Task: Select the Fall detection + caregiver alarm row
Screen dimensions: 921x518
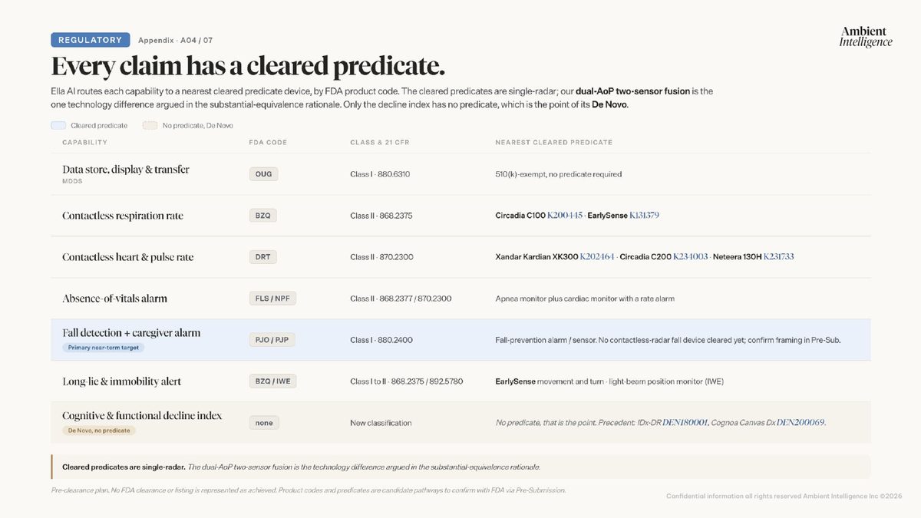Action: (x=460, y=340)
